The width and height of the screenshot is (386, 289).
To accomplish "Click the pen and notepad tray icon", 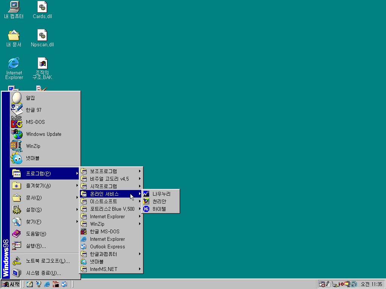I will [x=328, y=284].
